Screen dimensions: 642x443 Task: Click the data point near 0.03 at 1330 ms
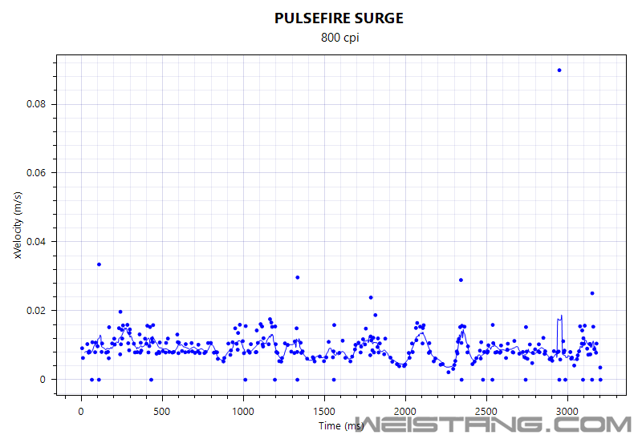click(298, 277)
